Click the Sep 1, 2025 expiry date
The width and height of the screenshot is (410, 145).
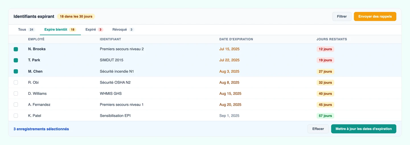coord(229,116)
